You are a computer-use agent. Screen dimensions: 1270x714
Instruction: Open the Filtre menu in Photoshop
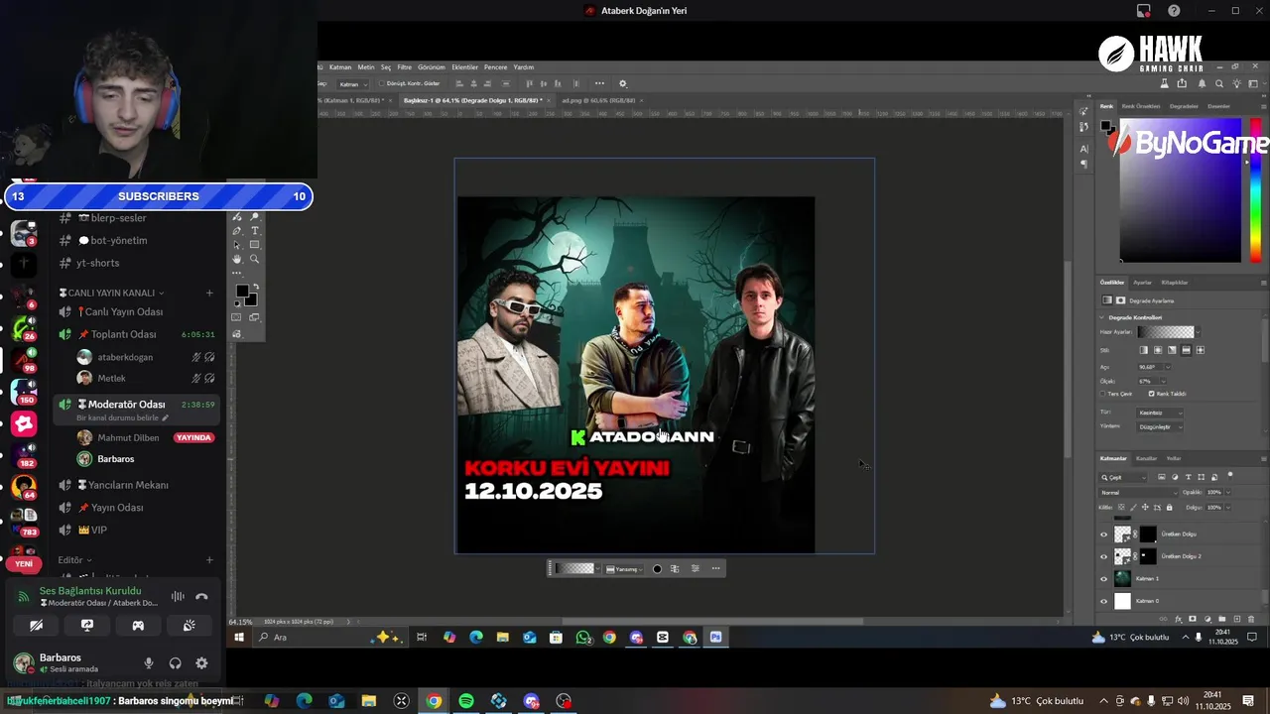tap(404, 66)
